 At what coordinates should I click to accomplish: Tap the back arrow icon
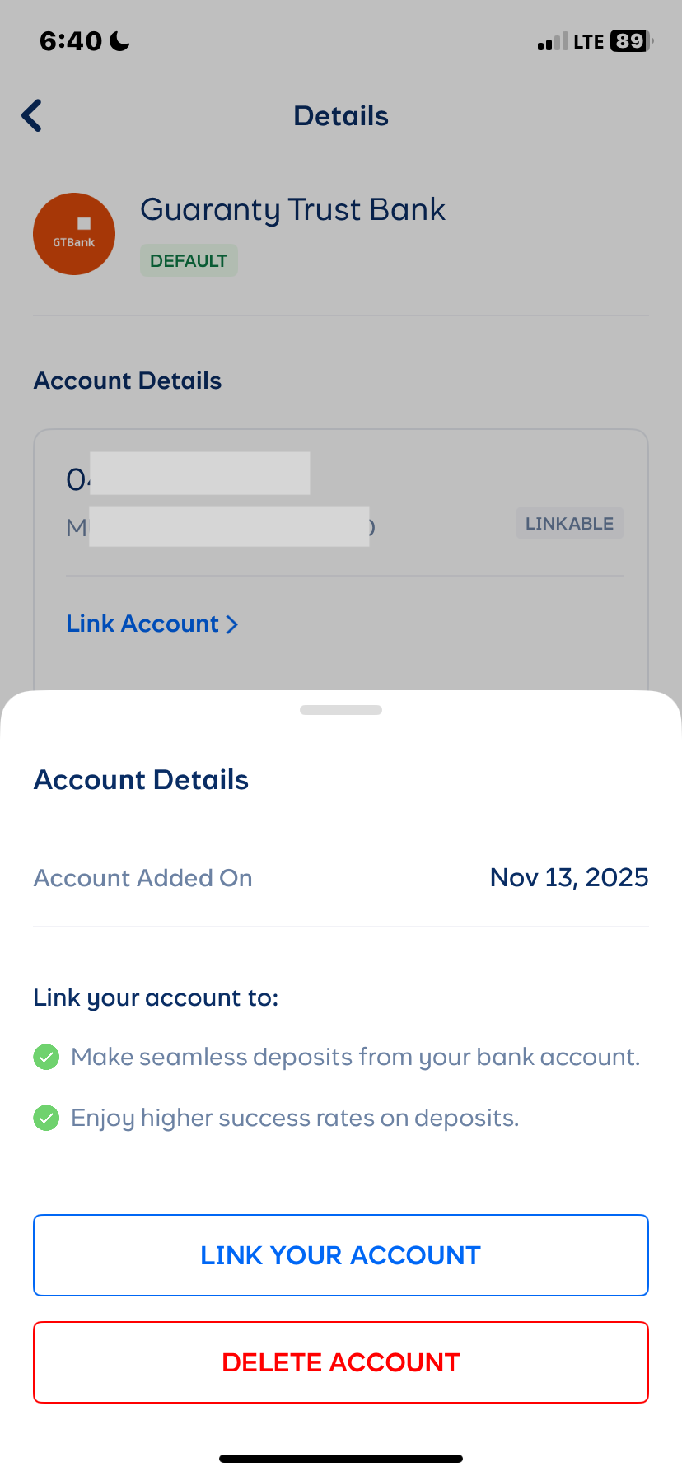tap(32, 116)
